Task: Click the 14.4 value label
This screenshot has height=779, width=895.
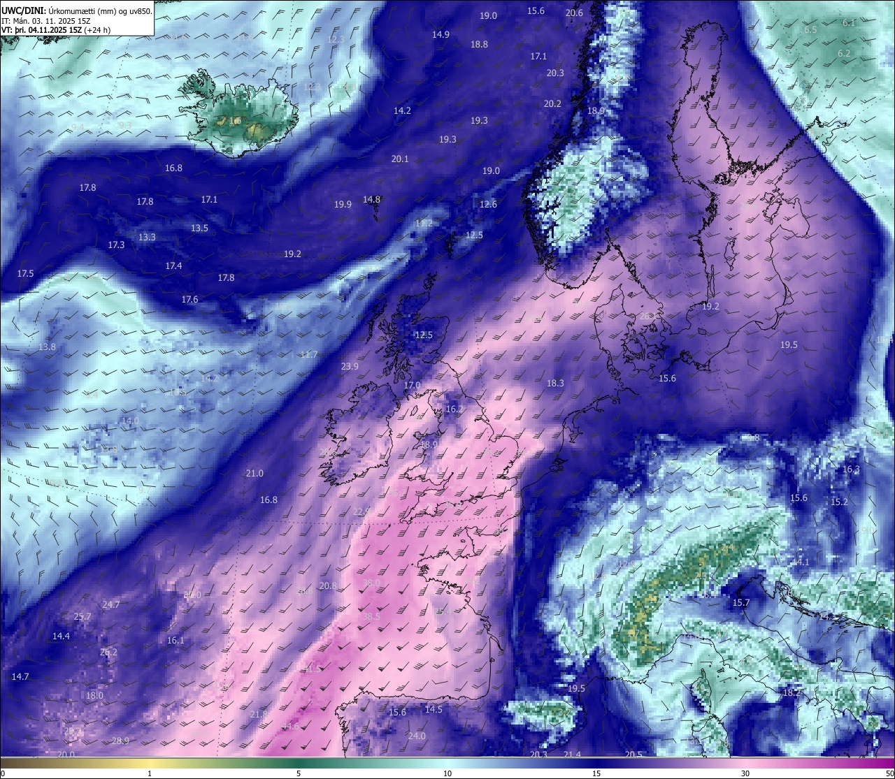Action: (x=61, y=636)
